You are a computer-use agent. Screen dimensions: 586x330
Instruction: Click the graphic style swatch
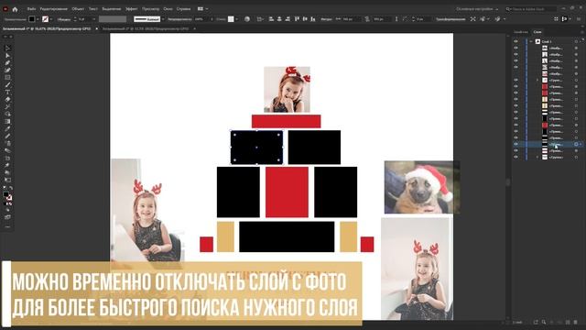(x=231, y=19)
